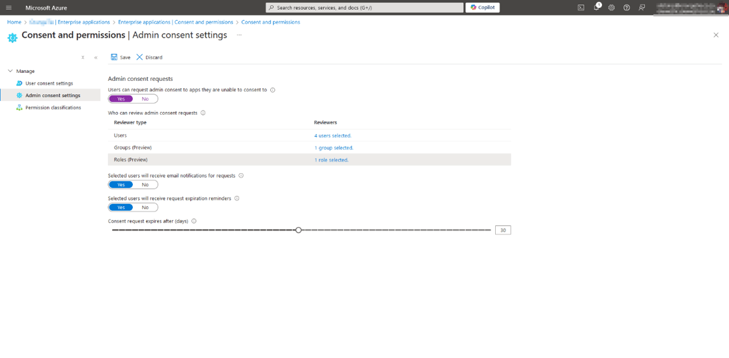The width and height of the screenshot is (729, 358).
Task: Click the Reviewer type column header
Action: (x=130, y=122)
